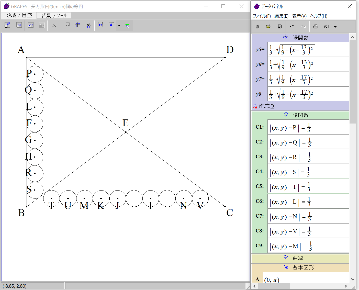Viewport: 359px width, 290px height.
Task: Open the 表示(V) menu
Action: [299, 16]
